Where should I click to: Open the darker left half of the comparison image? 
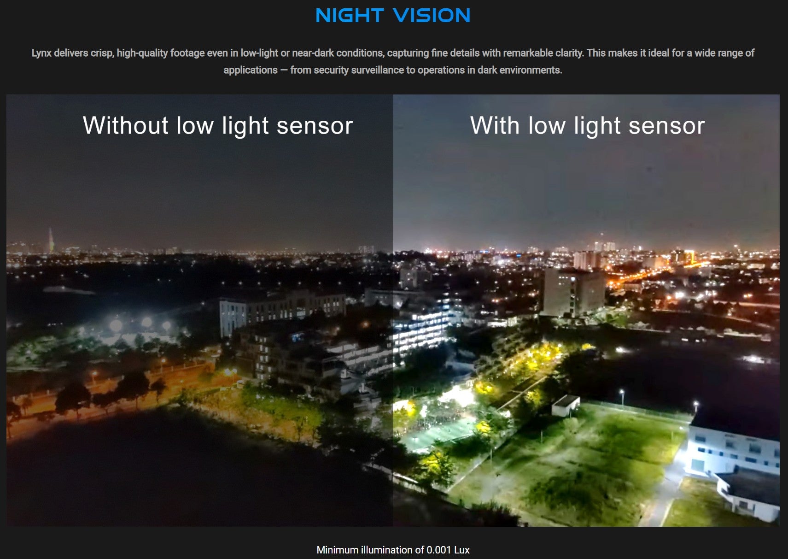pyautogui.click(x=199, y=310)
